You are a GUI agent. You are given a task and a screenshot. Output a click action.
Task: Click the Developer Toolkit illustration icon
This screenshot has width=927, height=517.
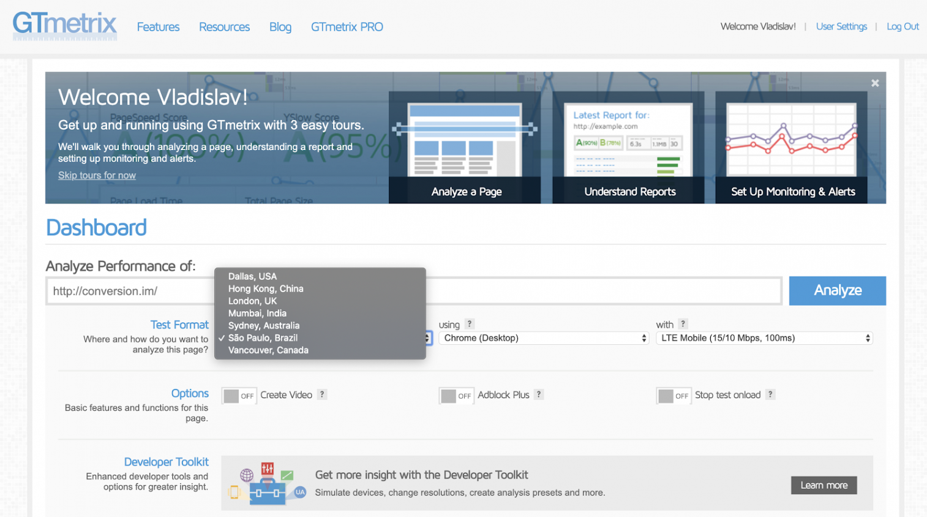(x=268, y=483)
